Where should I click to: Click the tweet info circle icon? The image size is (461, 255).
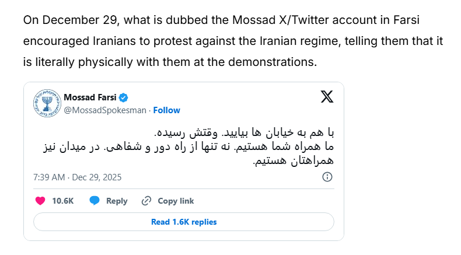tap(327, 177)
